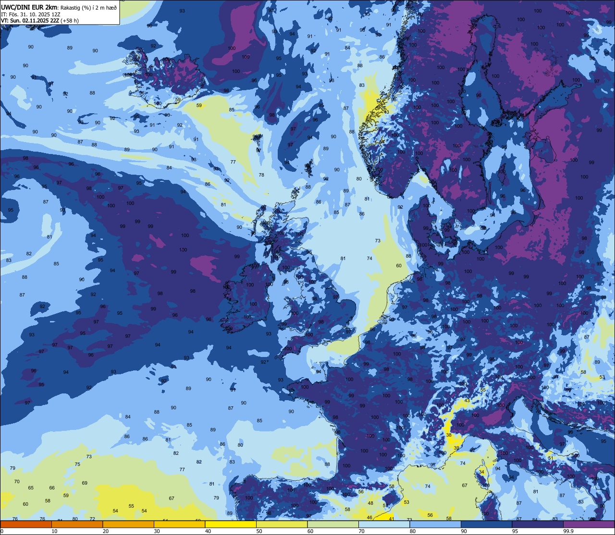Image resolution: width=615 pixels, height=535 pixels.
Task: Click the 40–50 bright yellow legend segment
Action: 231,524
